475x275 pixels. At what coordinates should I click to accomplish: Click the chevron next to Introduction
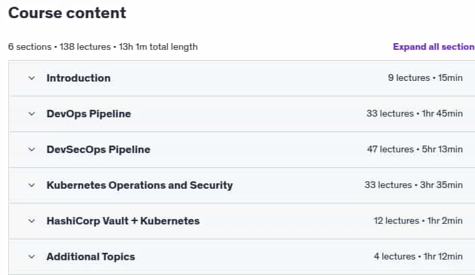coord(32,78)
